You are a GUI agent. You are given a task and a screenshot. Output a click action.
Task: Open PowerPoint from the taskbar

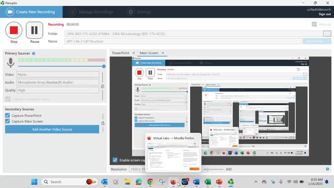(x=219, y=182)
